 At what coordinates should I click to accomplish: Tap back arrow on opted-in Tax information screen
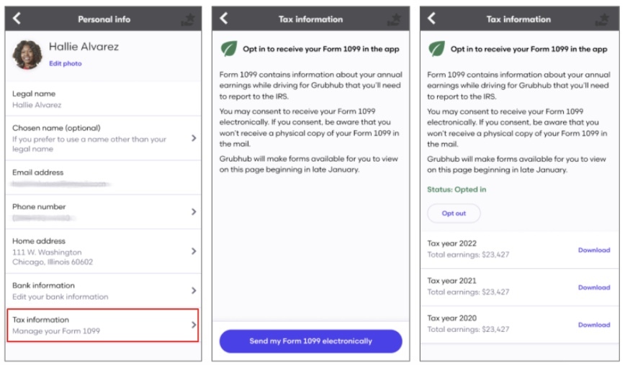(432, 18)
